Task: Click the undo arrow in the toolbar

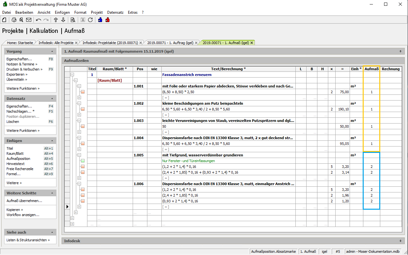Action: point(39,20)
